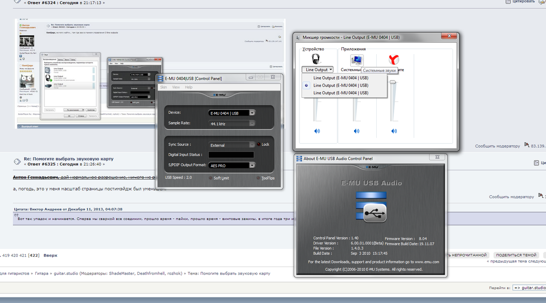
Task: Expand the Sample Rate dropdown showing 44.1 kHz
Action: [232, 124]
